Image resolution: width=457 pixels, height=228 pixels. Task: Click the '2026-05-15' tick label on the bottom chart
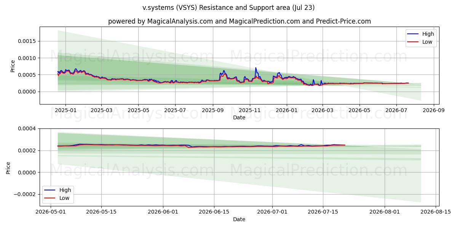[102, 212]
